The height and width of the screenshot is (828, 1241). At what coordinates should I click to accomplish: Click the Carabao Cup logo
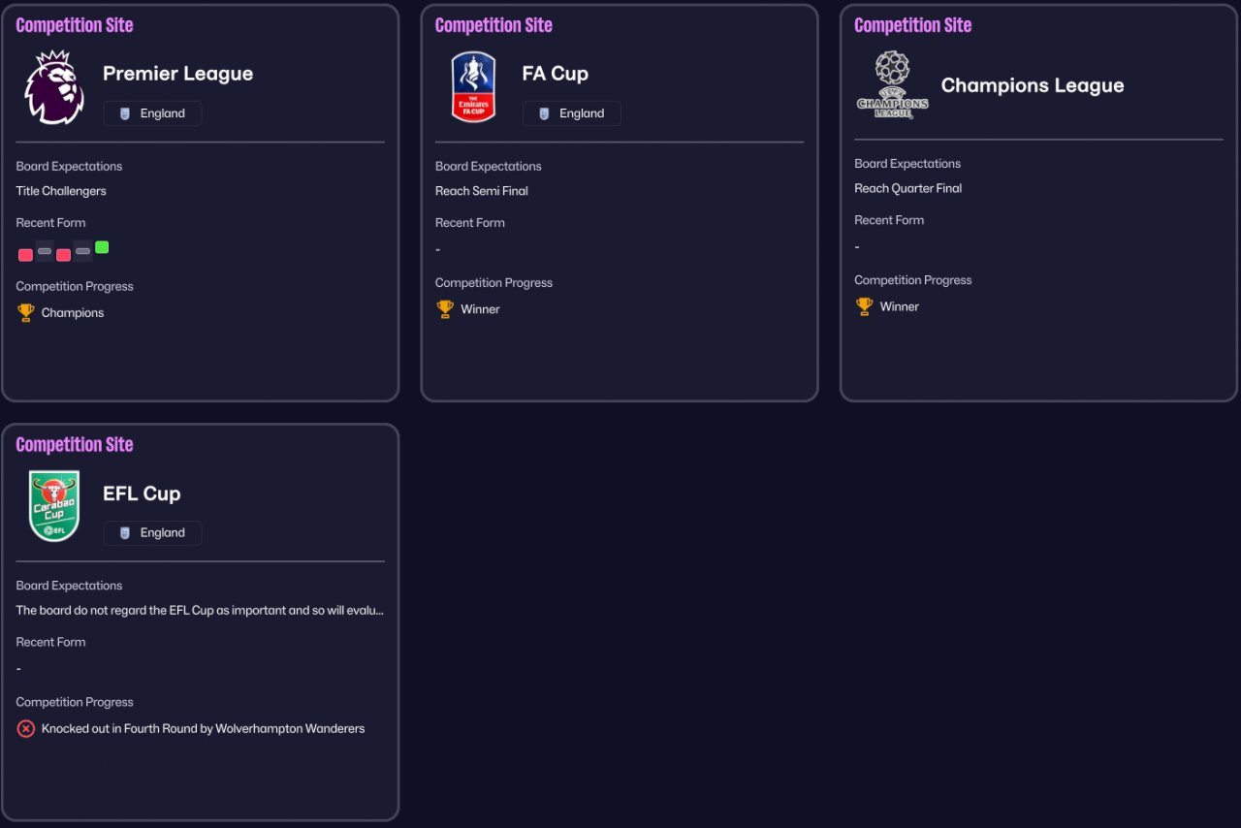coord(54,506)
